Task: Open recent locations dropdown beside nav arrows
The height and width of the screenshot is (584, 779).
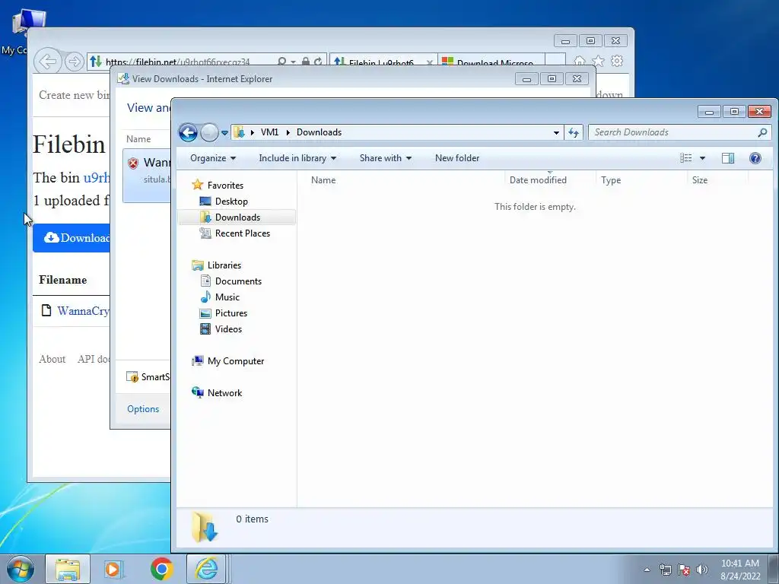Action: [x=224, y=132]
